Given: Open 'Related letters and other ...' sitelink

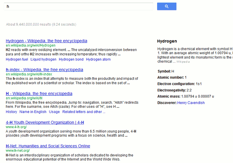Looking at the screenshot, I should pyautogui.click(x=84, y=112).
